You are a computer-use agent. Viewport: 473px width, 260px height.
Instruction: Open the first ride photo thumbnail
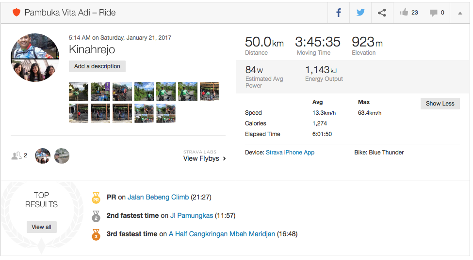[79, 92]
